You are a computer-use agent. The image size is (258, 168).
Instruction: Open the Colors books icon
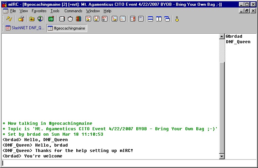coord(78,19)
